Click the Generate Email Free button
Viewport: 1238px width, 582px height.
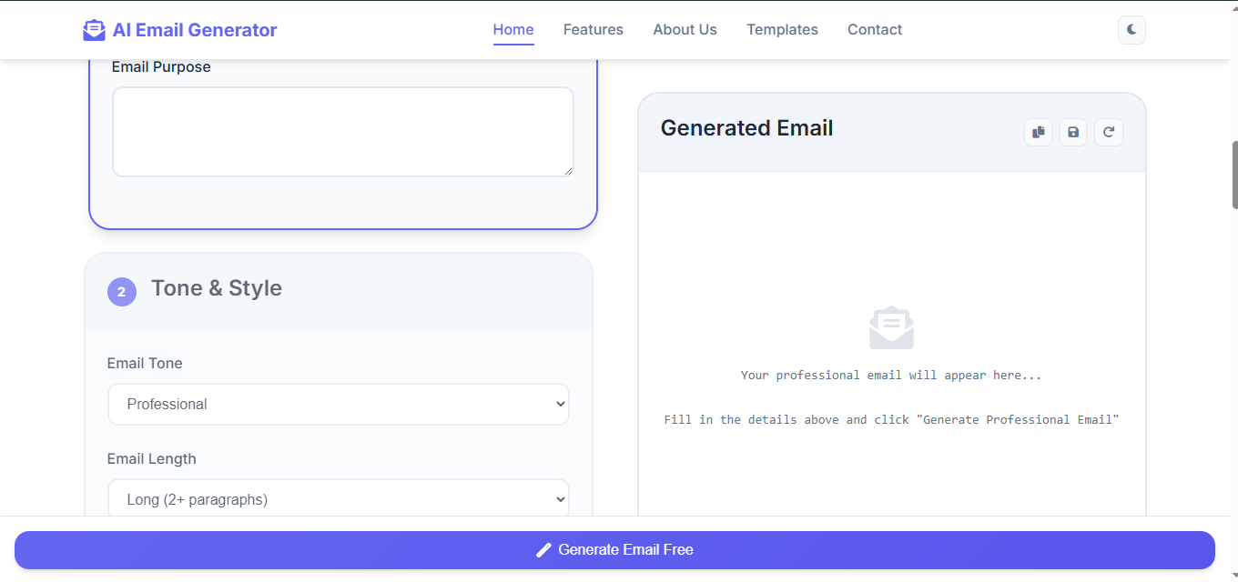(x=614, y=550)
